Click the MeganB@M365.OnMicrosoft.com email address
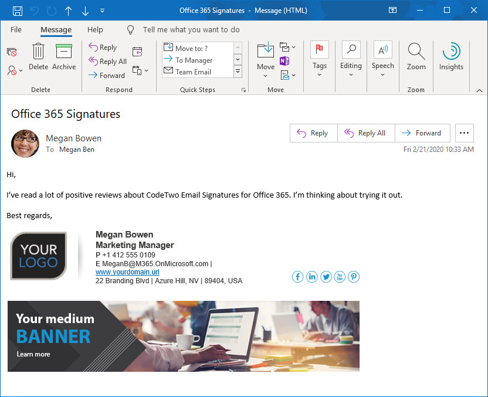Screen dimensions: 488x397 point(155,263)
